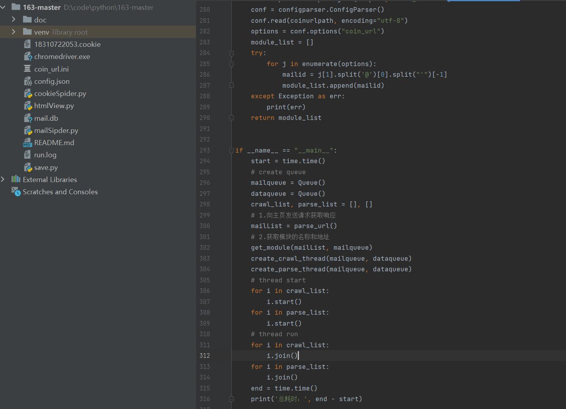This screenshot has width=566, height=409.
Task: Click the chromedriver.exe file icon
Action: 28,56
